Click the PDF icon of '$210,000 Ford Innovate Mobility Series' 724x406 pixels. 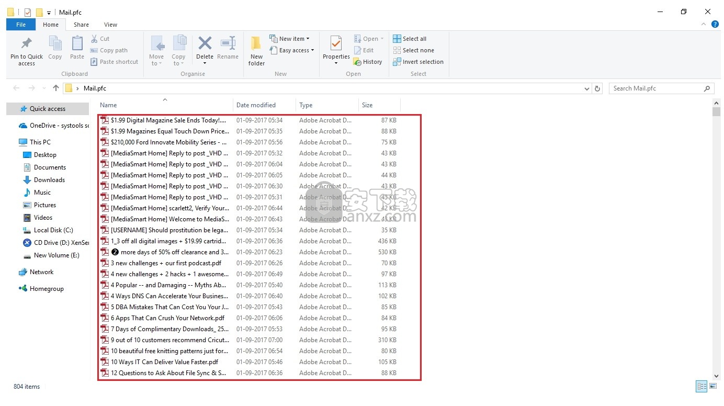point(104,142)
